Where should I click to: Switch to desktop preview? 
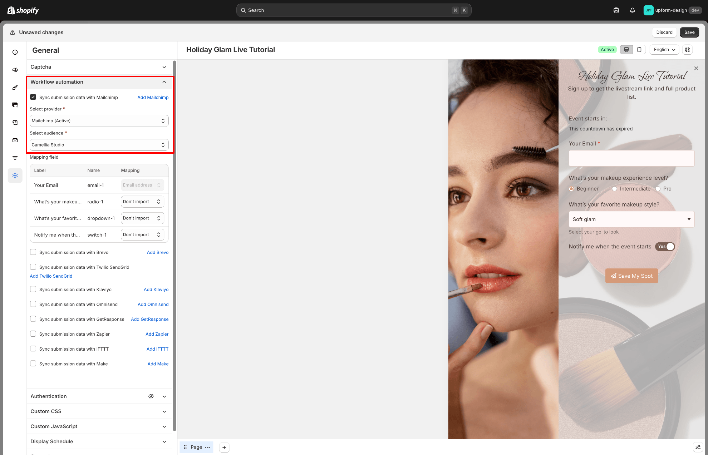coord(626,50)
